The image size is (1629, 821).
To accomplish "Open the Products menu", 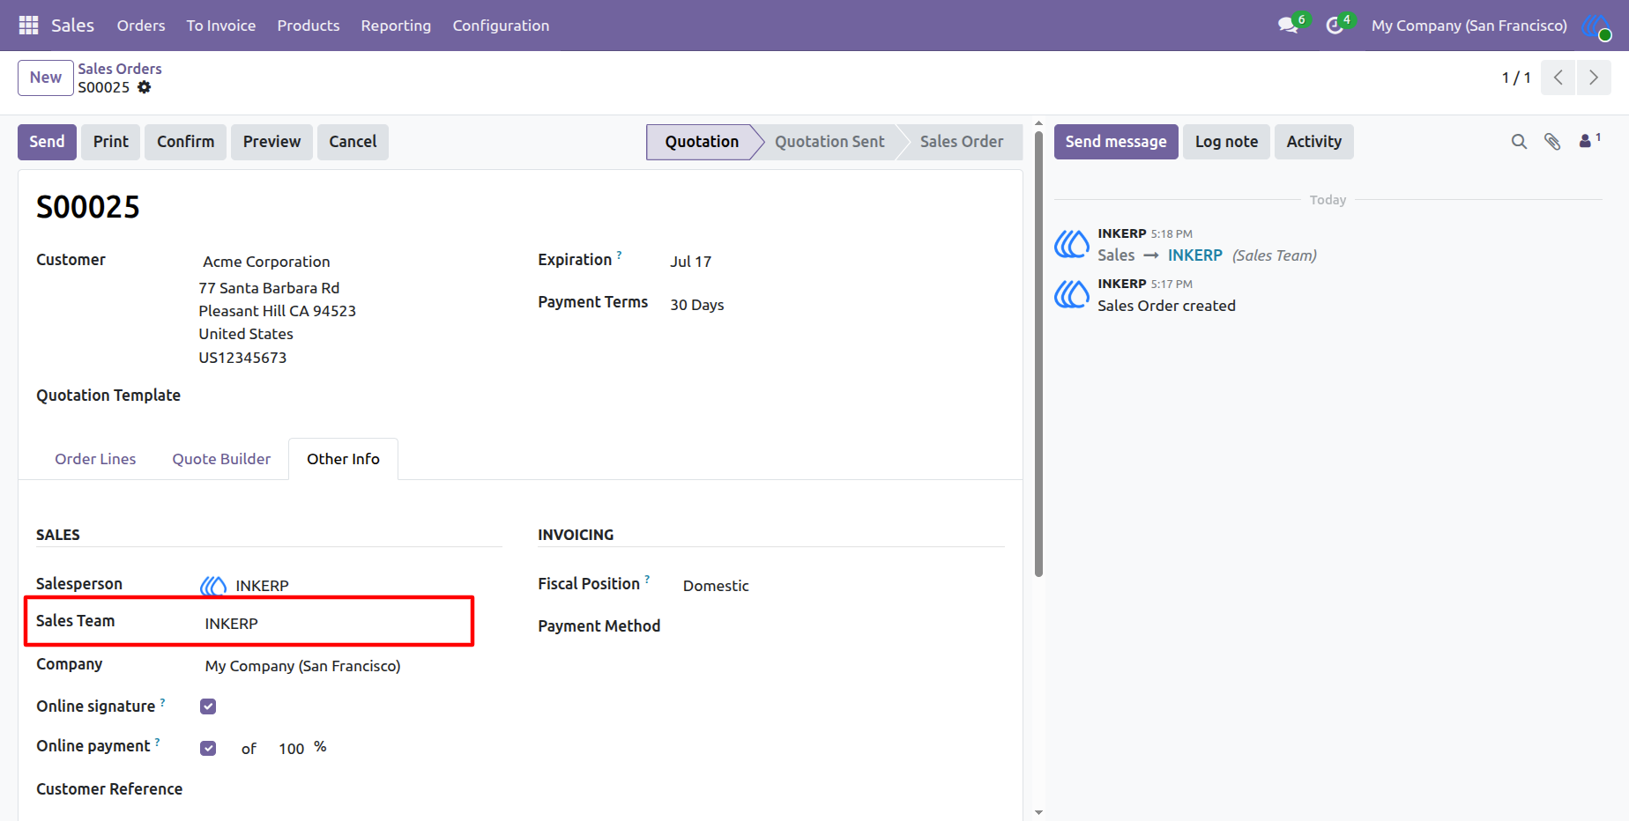I will pos(309,26).
